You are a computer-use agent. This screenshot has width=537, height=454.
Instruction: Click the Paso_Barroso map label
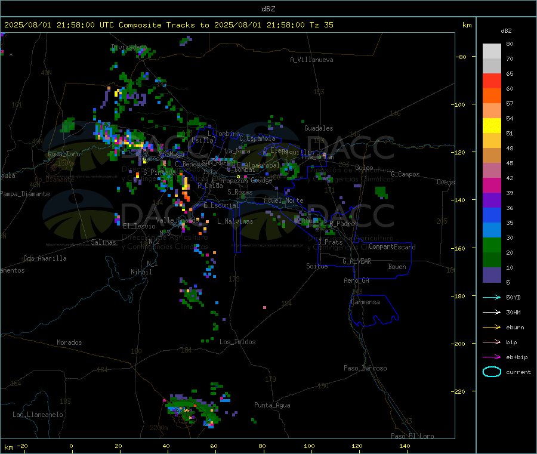click(365, 368)
